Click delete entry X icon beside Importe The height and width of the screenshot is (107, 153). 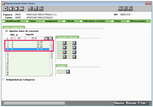coord(51,38)
